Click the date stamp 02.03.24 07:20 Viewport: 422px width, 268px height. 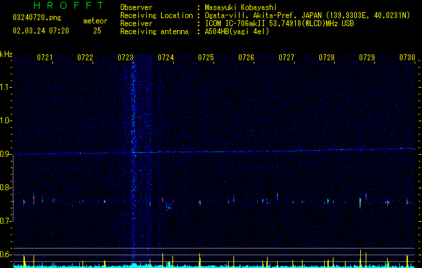pyautogui.click(x=41, y=31)
